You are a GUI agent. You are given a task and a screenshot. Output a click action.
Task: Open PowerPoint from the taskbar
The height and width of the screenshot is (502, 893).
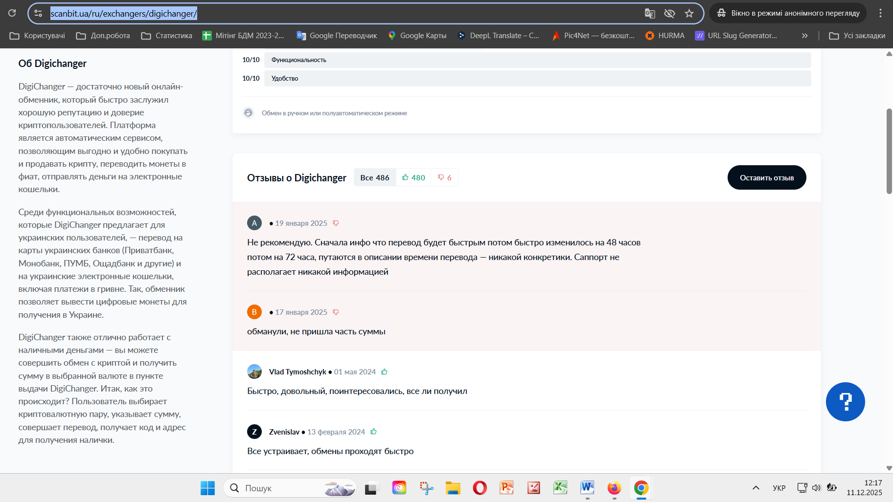tap(507, 488)
